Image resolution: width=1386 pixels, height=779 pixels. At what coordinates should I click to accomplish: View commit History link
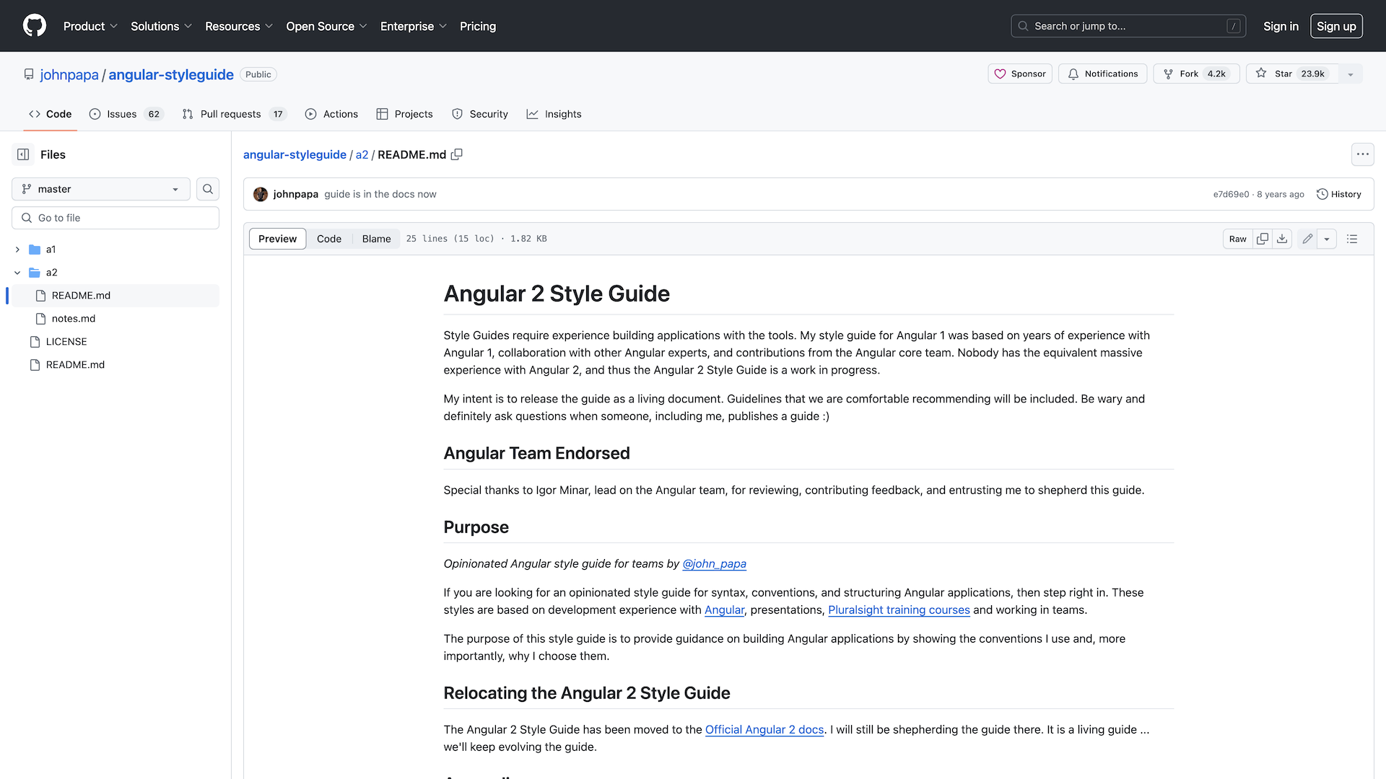[1339, 194]
